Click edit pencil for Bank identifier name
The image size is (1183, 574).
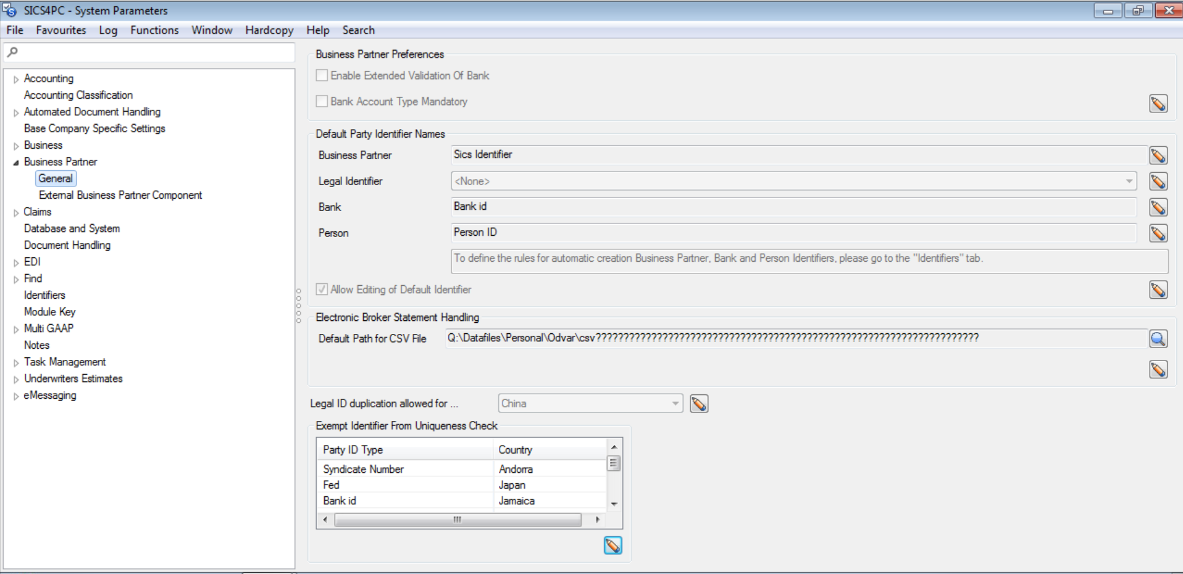click(1158, 207)
